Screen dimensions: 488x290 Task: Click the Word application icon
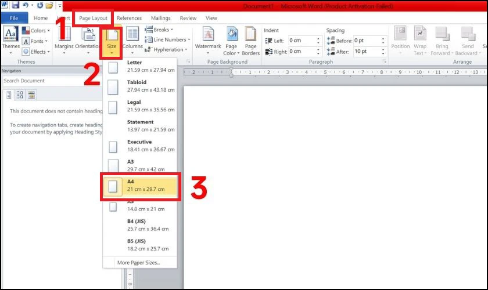click(x=5, y=5)
